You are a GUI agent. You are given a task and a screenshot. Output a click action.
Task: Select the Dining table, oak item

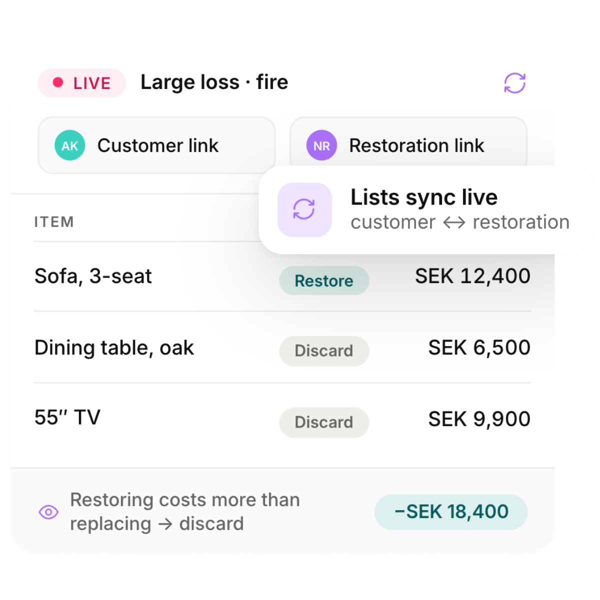point(114,348)
